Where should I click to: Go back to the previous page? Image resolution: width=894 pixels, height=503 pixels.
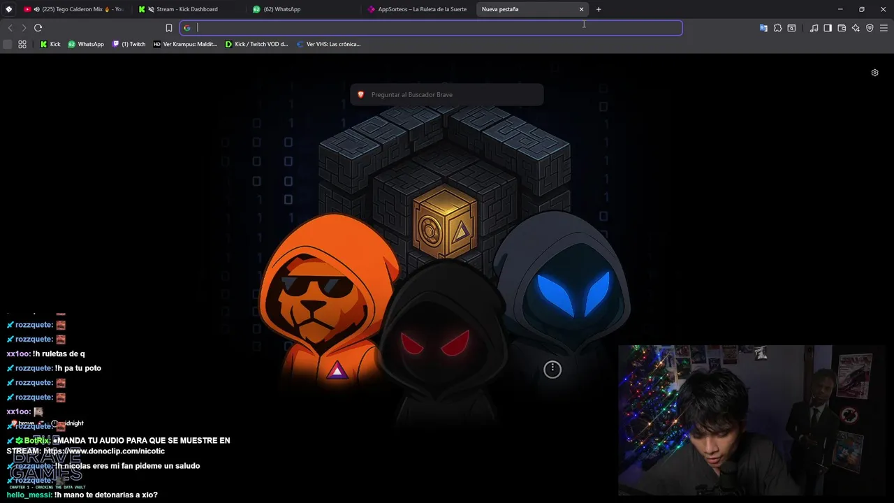[x=10, y=28]
